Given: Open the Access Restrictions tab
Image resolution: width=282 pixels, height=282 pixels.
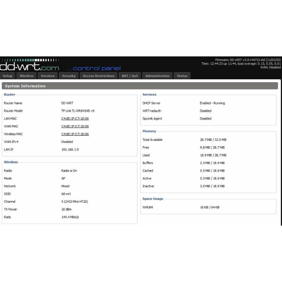Looking at the screenshot, I should click(99, 76).
